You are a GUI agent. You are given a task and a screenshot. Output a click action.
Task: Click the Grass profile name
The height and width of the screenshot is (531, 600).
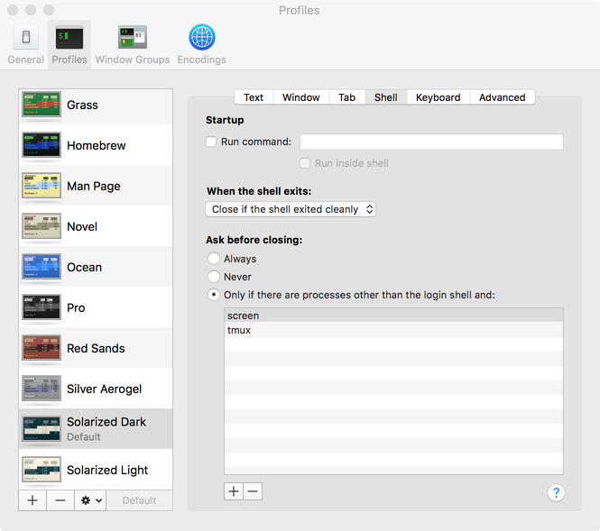tap(82, 105)
